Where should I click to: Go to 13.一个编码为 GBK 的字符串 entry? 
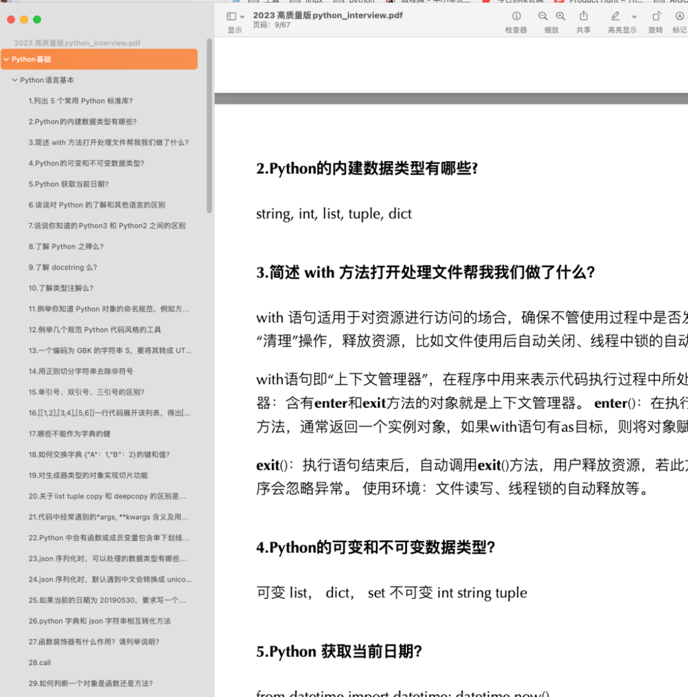pyautogui.click(x=110, y=350)
